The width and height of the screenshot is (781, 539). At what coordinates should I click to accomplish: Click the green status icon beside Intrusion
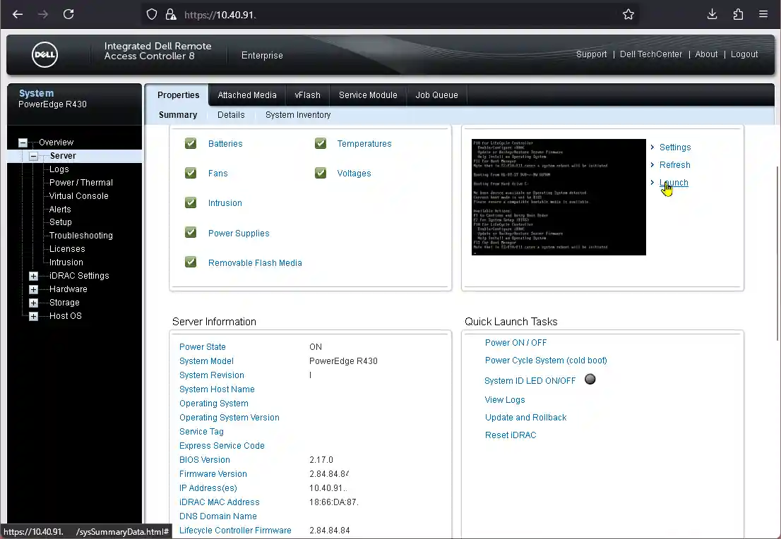tap(191, 202)
